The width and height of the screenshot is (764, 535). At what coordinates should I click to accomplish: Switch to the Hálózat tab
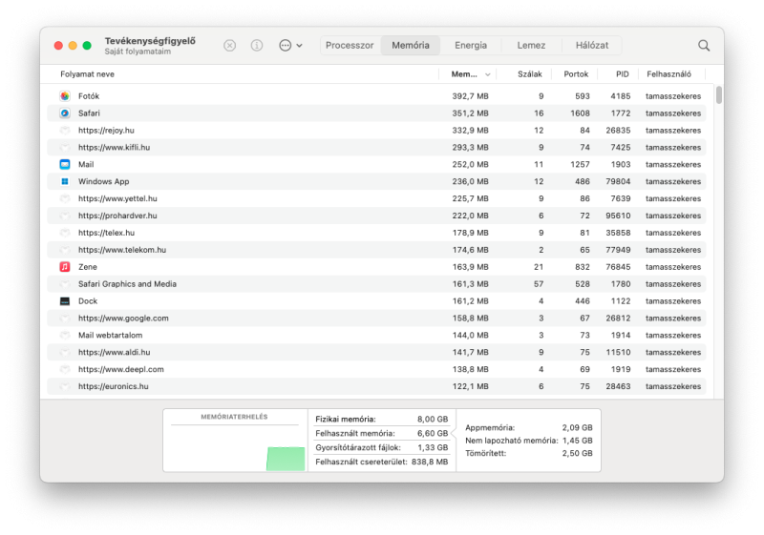point(592,45)
